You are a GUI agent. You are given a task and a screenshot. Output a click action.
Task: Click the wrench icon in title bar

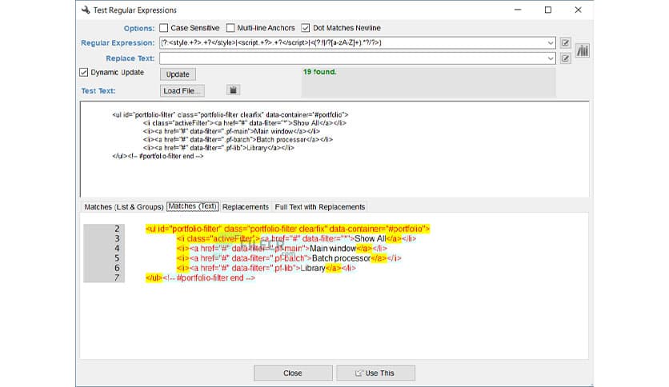(86, 10)
